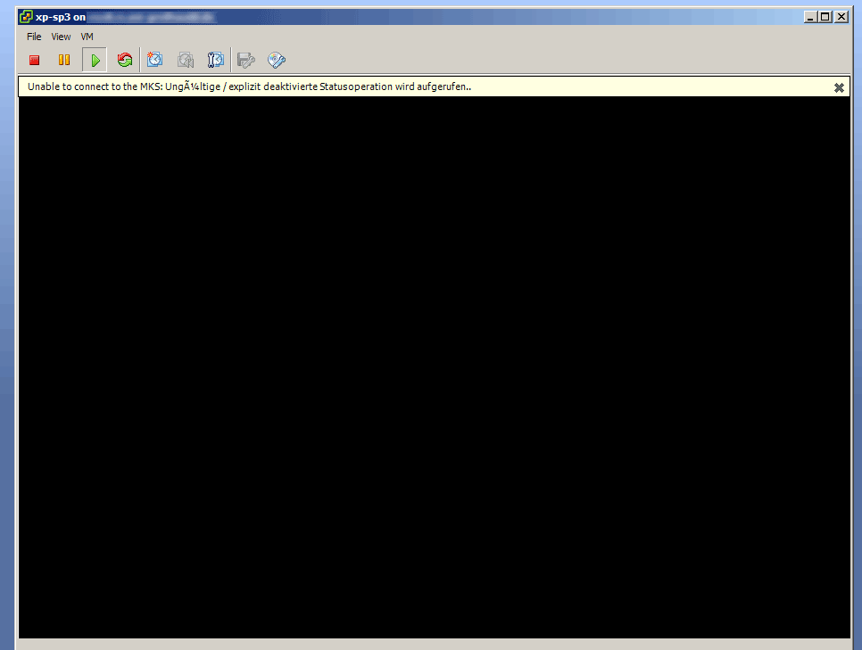Suspend the virtual machine

[x=63, y=60]
